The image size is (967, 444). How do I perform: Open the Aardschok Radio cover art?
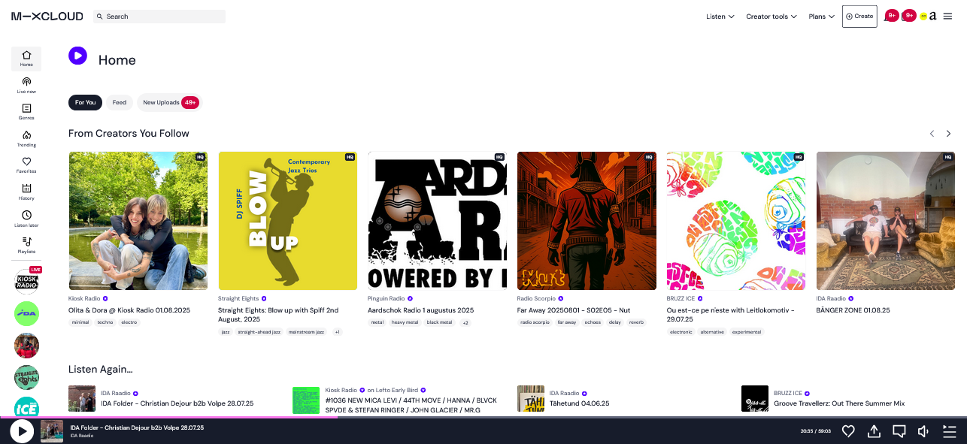tap(437, 221)
